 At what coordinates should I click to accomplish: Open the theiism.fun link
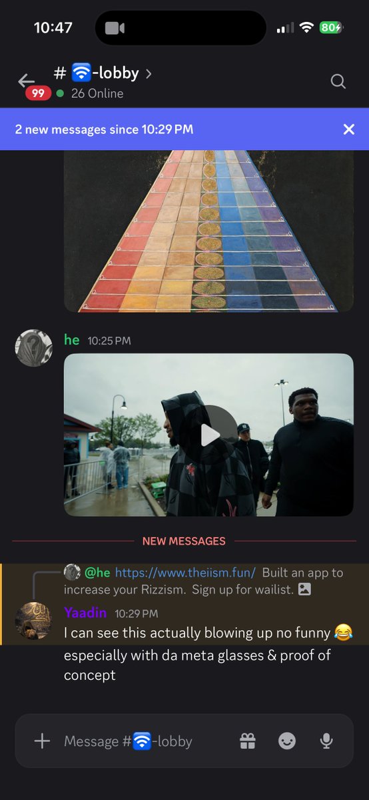tap(185, 572)
